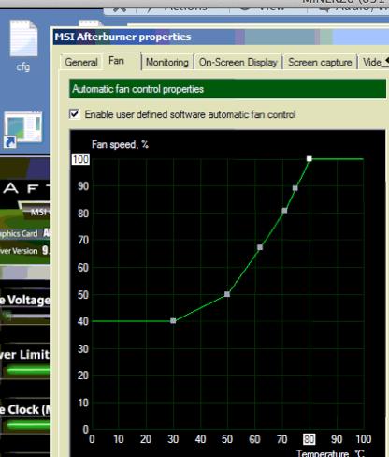389x457 pixels.
Task: Click highlighted 80 on the temperature axis
Action: (309, 439)
